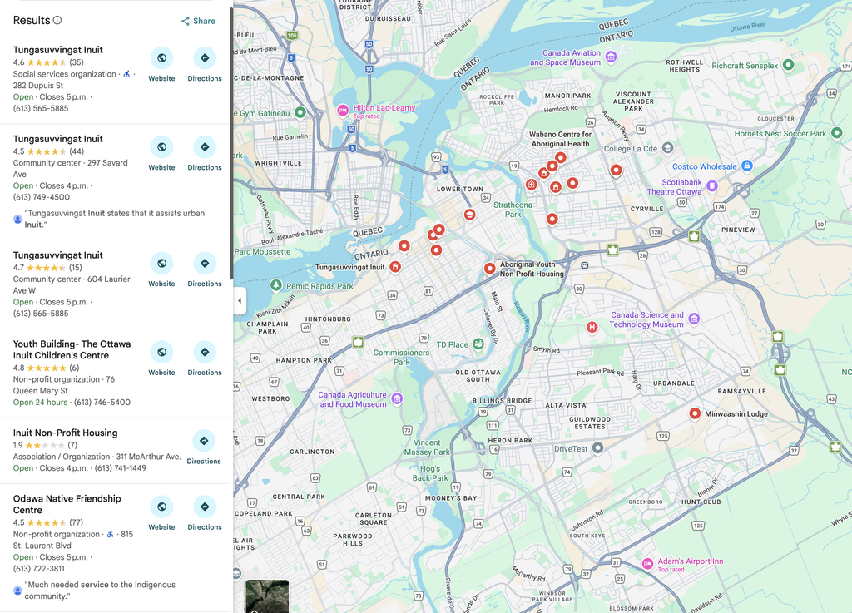Viewport: 852px width, 613px height.
Task: Click Strathcona Park map label
Action: 513,210
